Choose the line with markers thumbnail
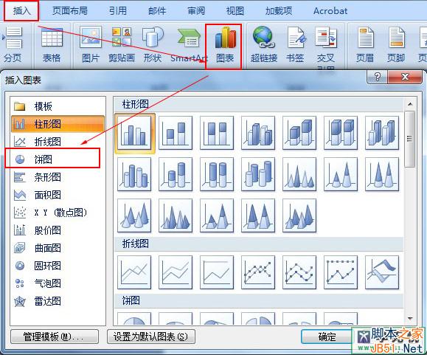This screenshot has height=355, width=427. 258,272
